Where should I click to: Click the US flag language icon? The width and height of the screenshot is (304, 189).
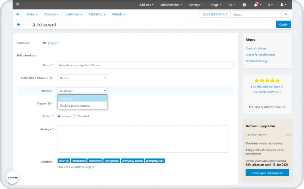click(x=44, y=43)
